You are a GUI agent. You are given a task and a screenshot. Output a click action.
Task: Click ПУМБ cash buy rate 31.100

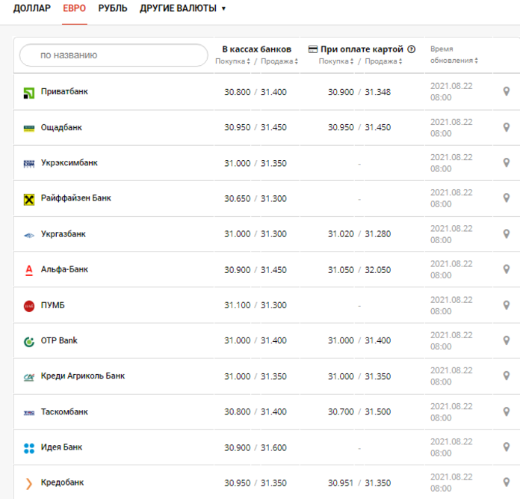[237, 305]
